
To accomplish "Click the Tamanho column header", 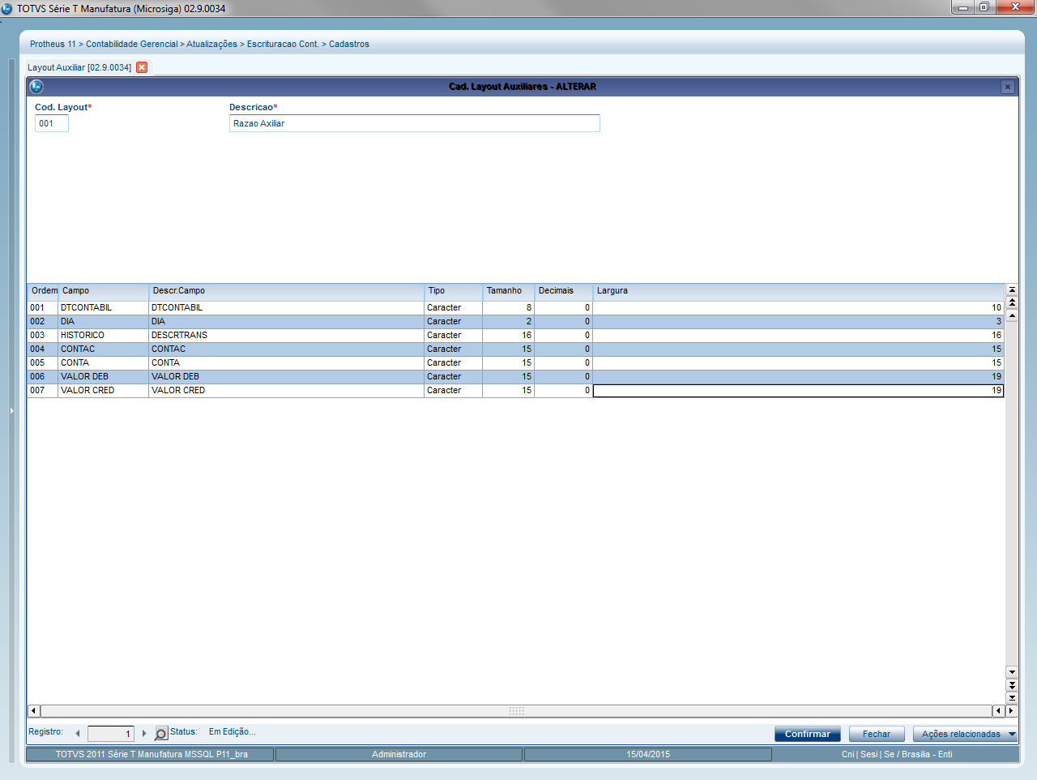I will click(509, 291).
